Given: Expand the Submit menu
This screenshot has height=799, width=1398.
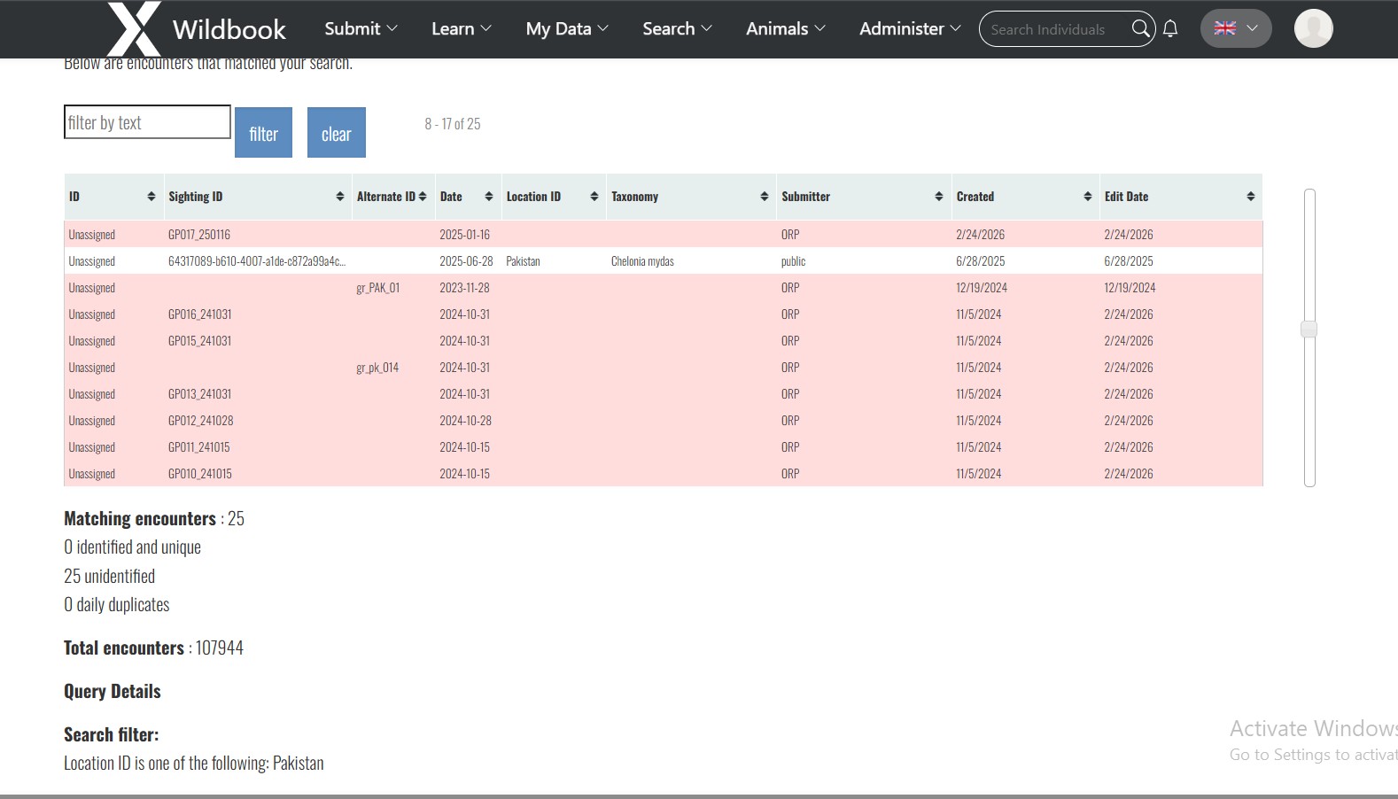Looking at the screenshot, I should point(361,29).
